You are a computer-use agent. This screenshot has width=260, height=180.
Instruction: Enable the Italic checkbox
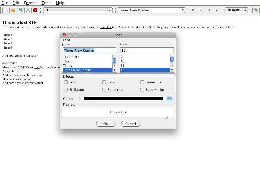coord(104,82)
